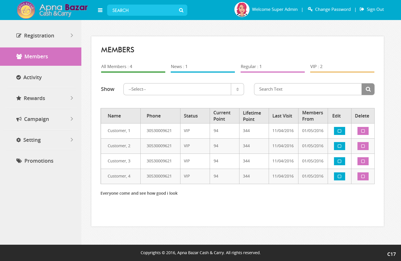Click the edit icon for Customer, 1
This screenshot has height=261, width=401.
coord(339,131)
